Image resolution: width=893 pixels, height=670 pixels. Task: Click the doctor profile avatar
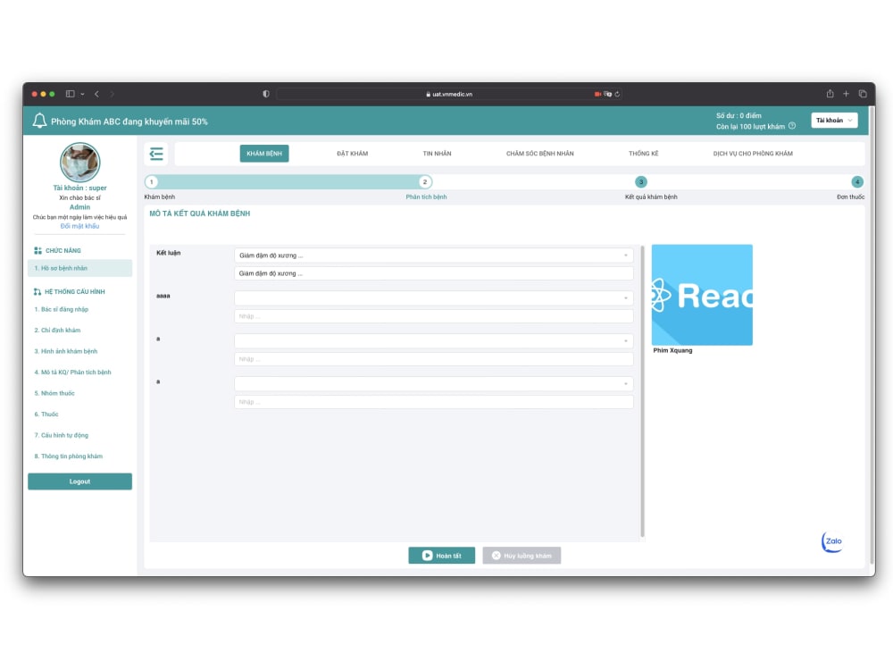(79, 162)
